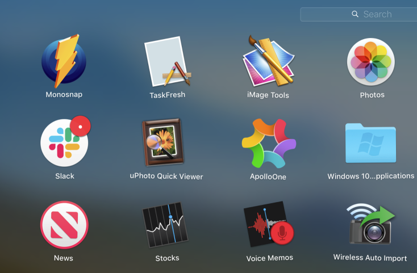Select the "Voice Memos" name label
The width and height of the screenshot is (417, 273).
[269, 258]
